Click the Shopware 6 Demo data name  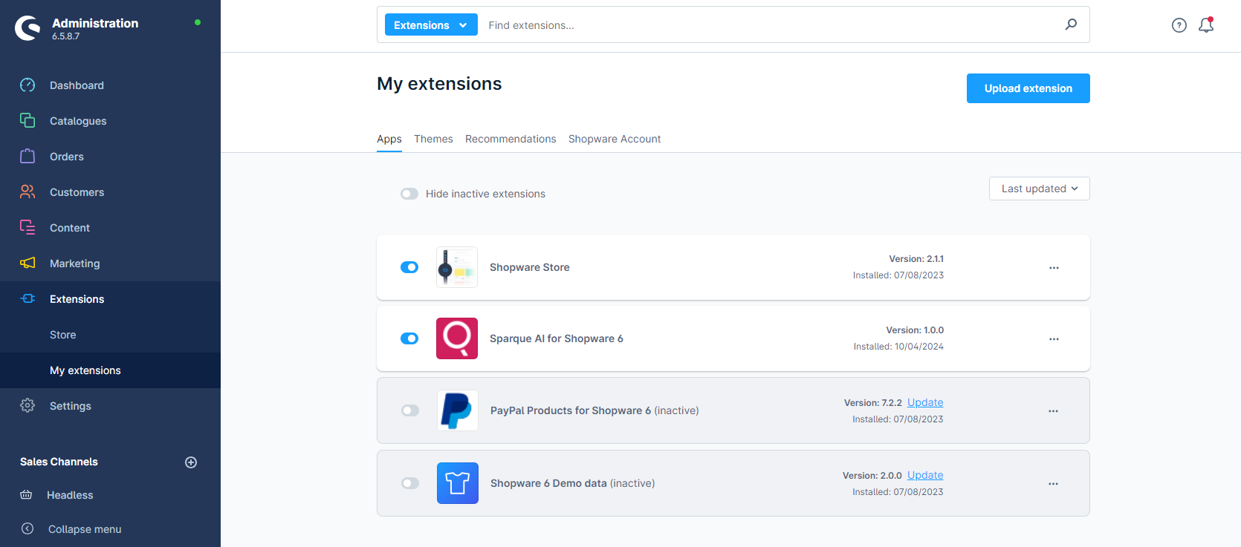(x=548, y=483)
